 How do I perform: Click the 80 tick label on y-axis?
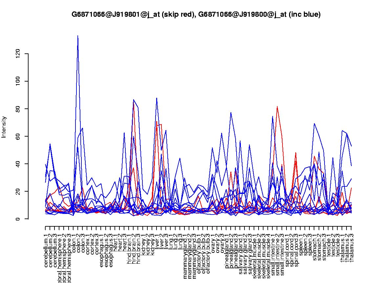coord(18,109)
